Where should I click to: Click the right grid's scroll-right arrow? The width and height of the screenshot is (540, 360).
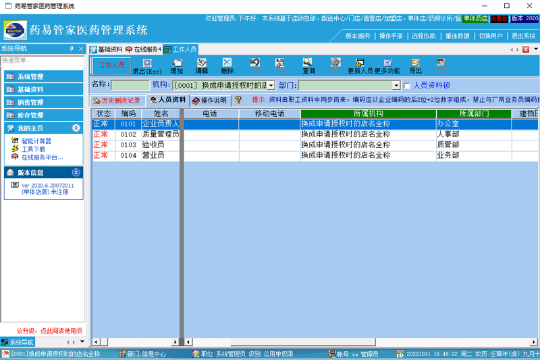click(x=533, y=342)
